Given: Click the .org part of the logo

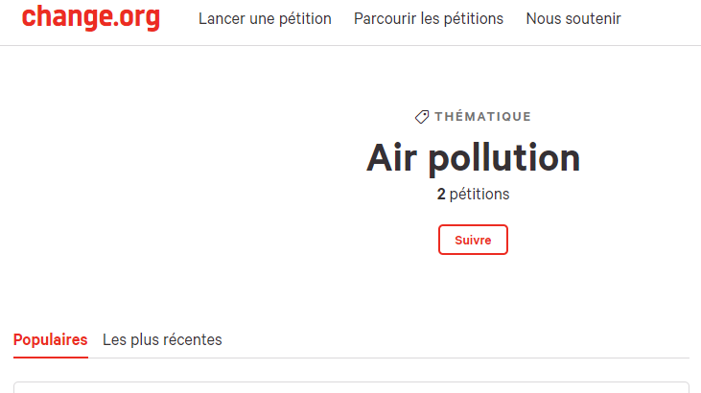Looking at the screenshot, I should click(135, 18).
